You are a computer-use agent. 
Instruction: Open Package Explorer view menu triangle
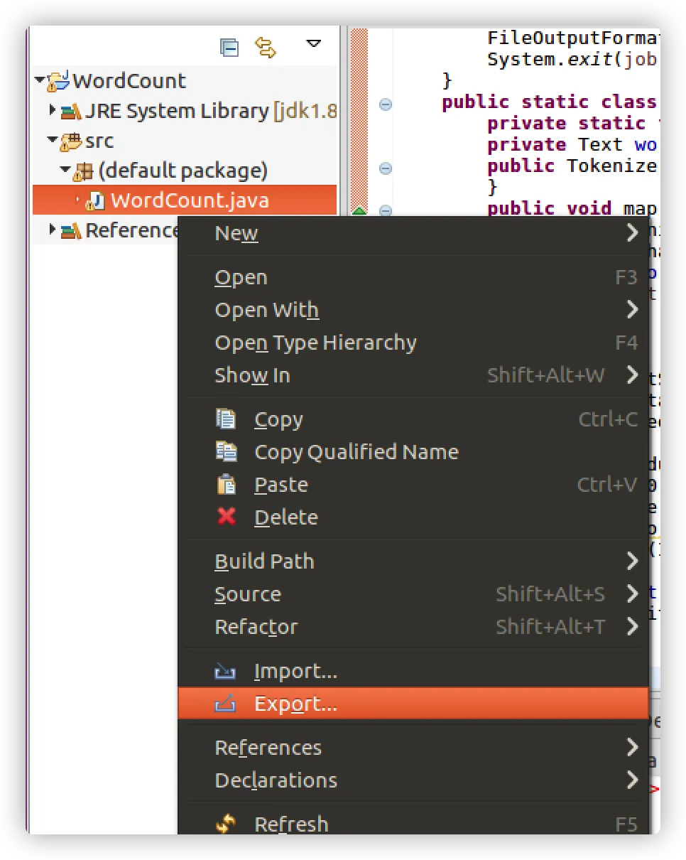click(313, 45)
